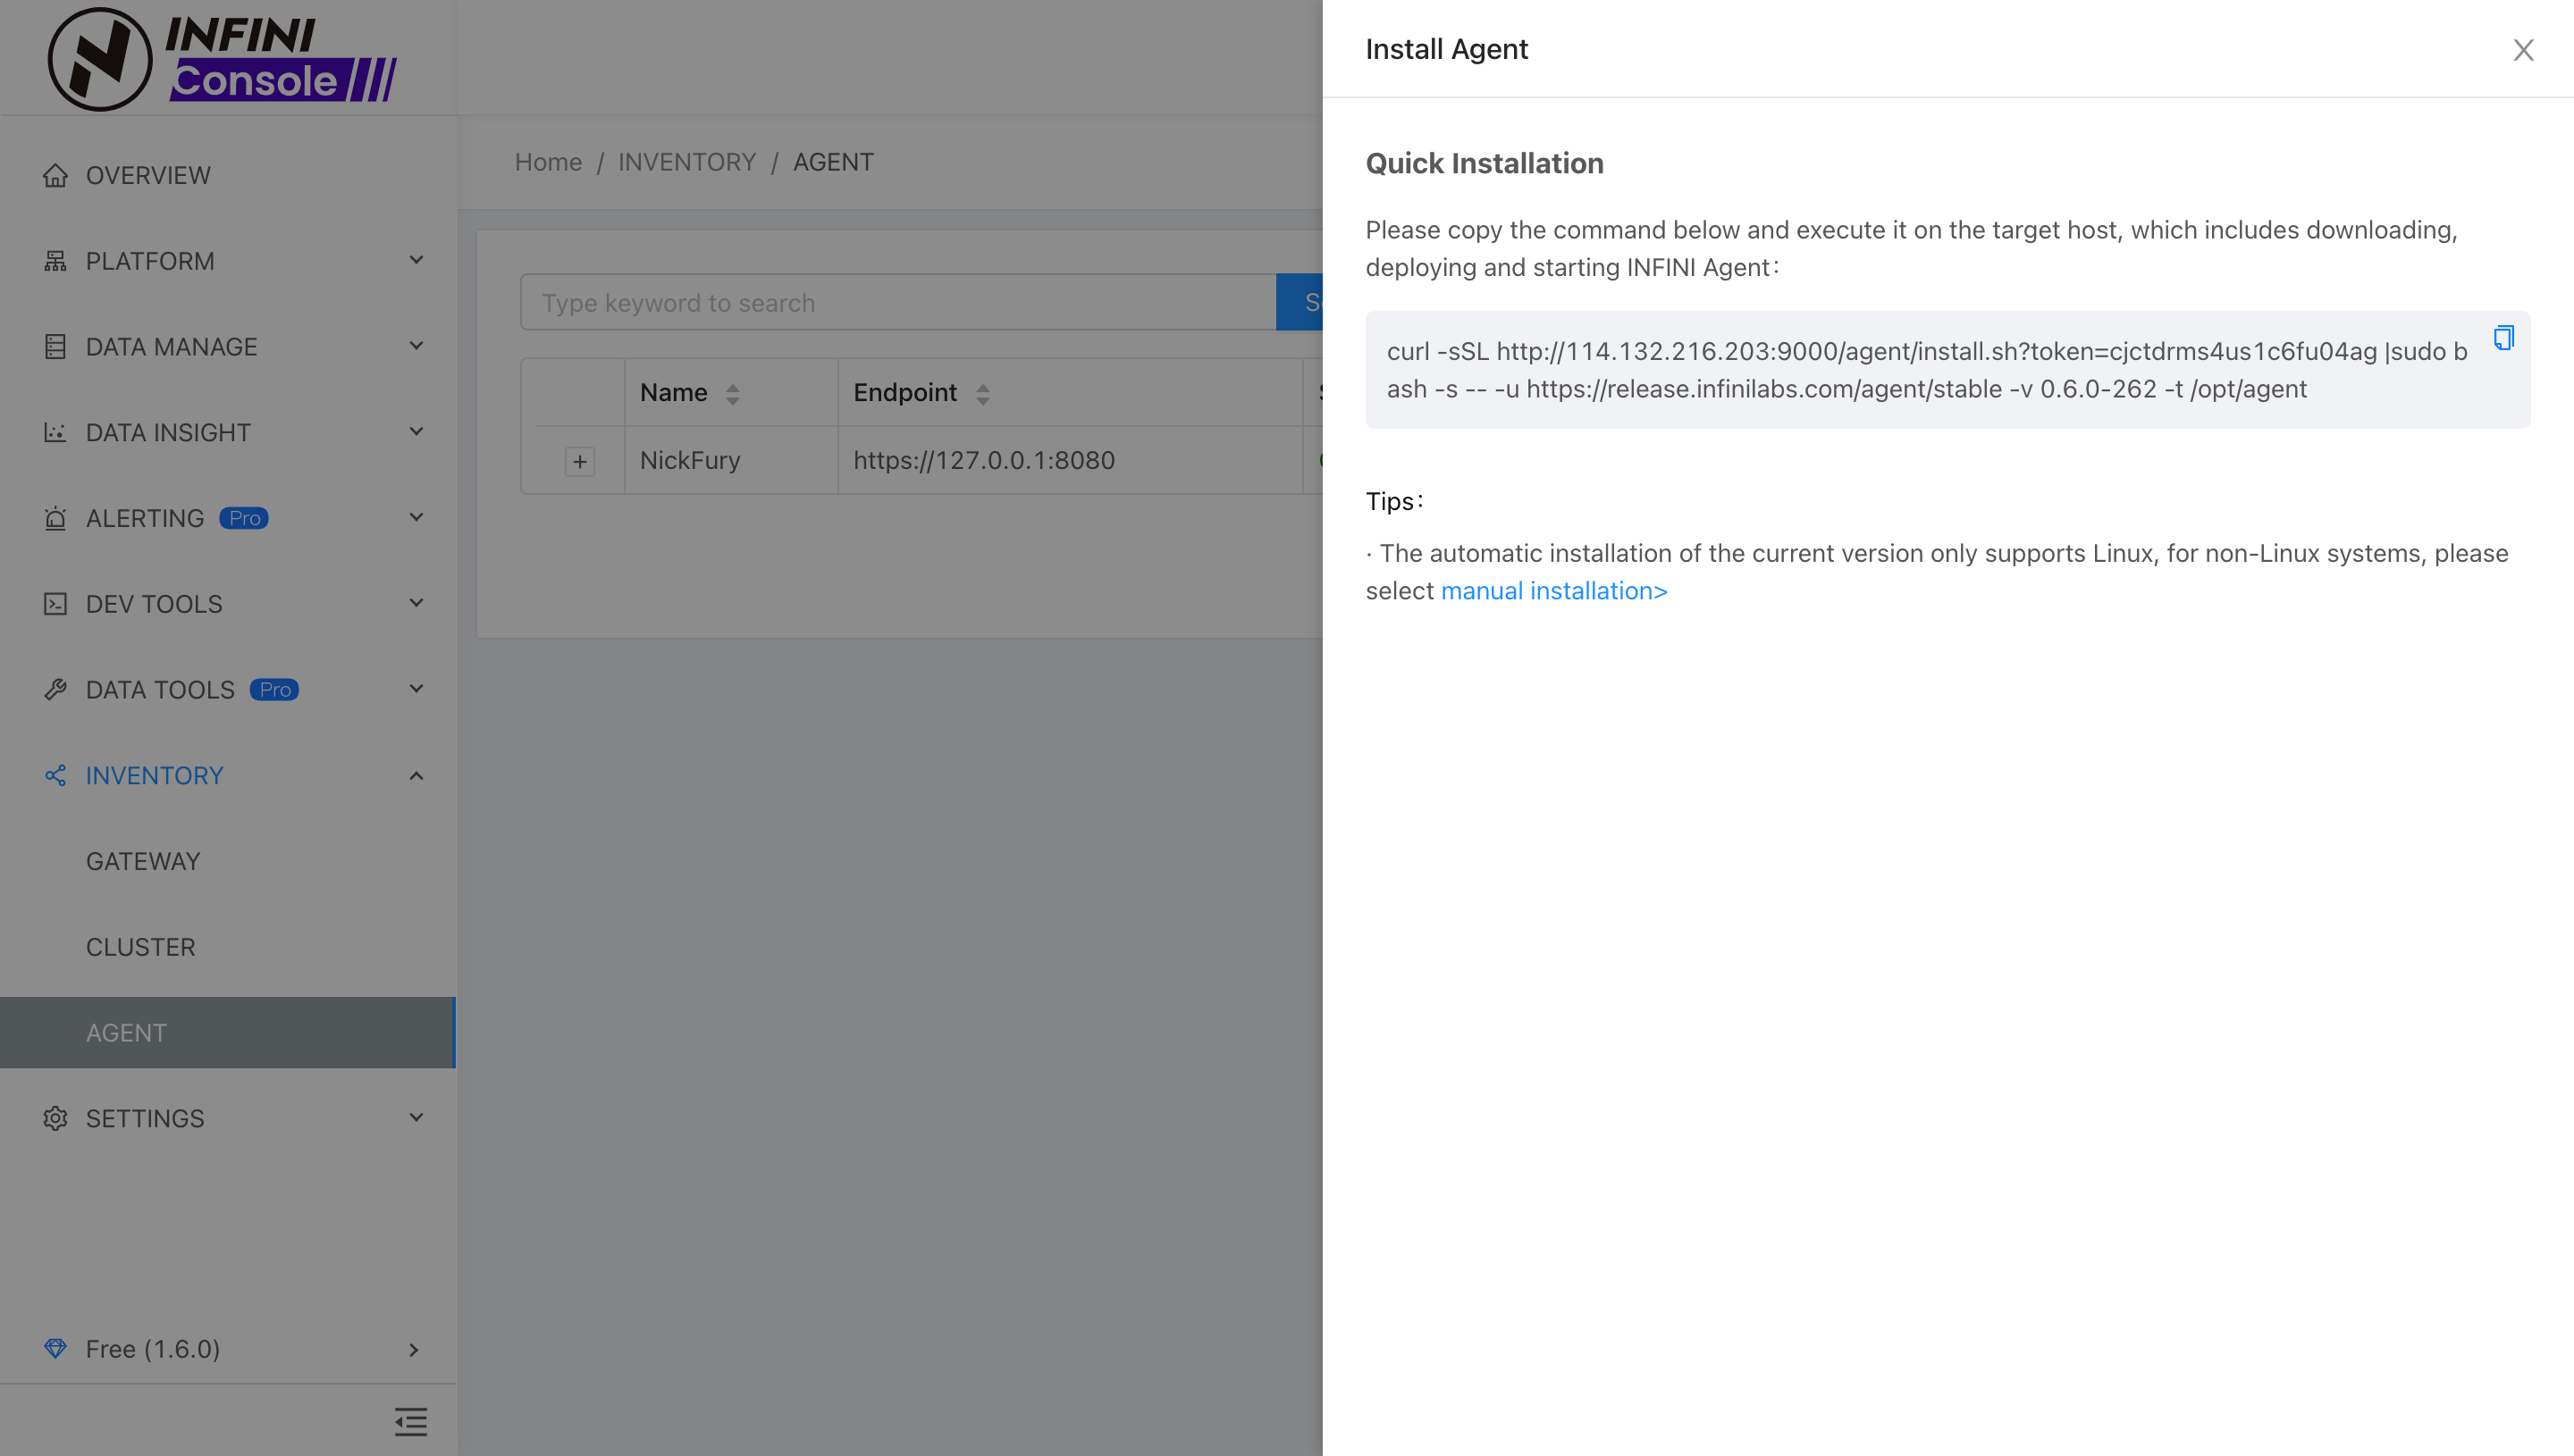Image resolution: width=2574 pixels, height=1456 pixels.
Task: Expand the SETTINGS menu chevron
Action: [x=416, y=1117]
